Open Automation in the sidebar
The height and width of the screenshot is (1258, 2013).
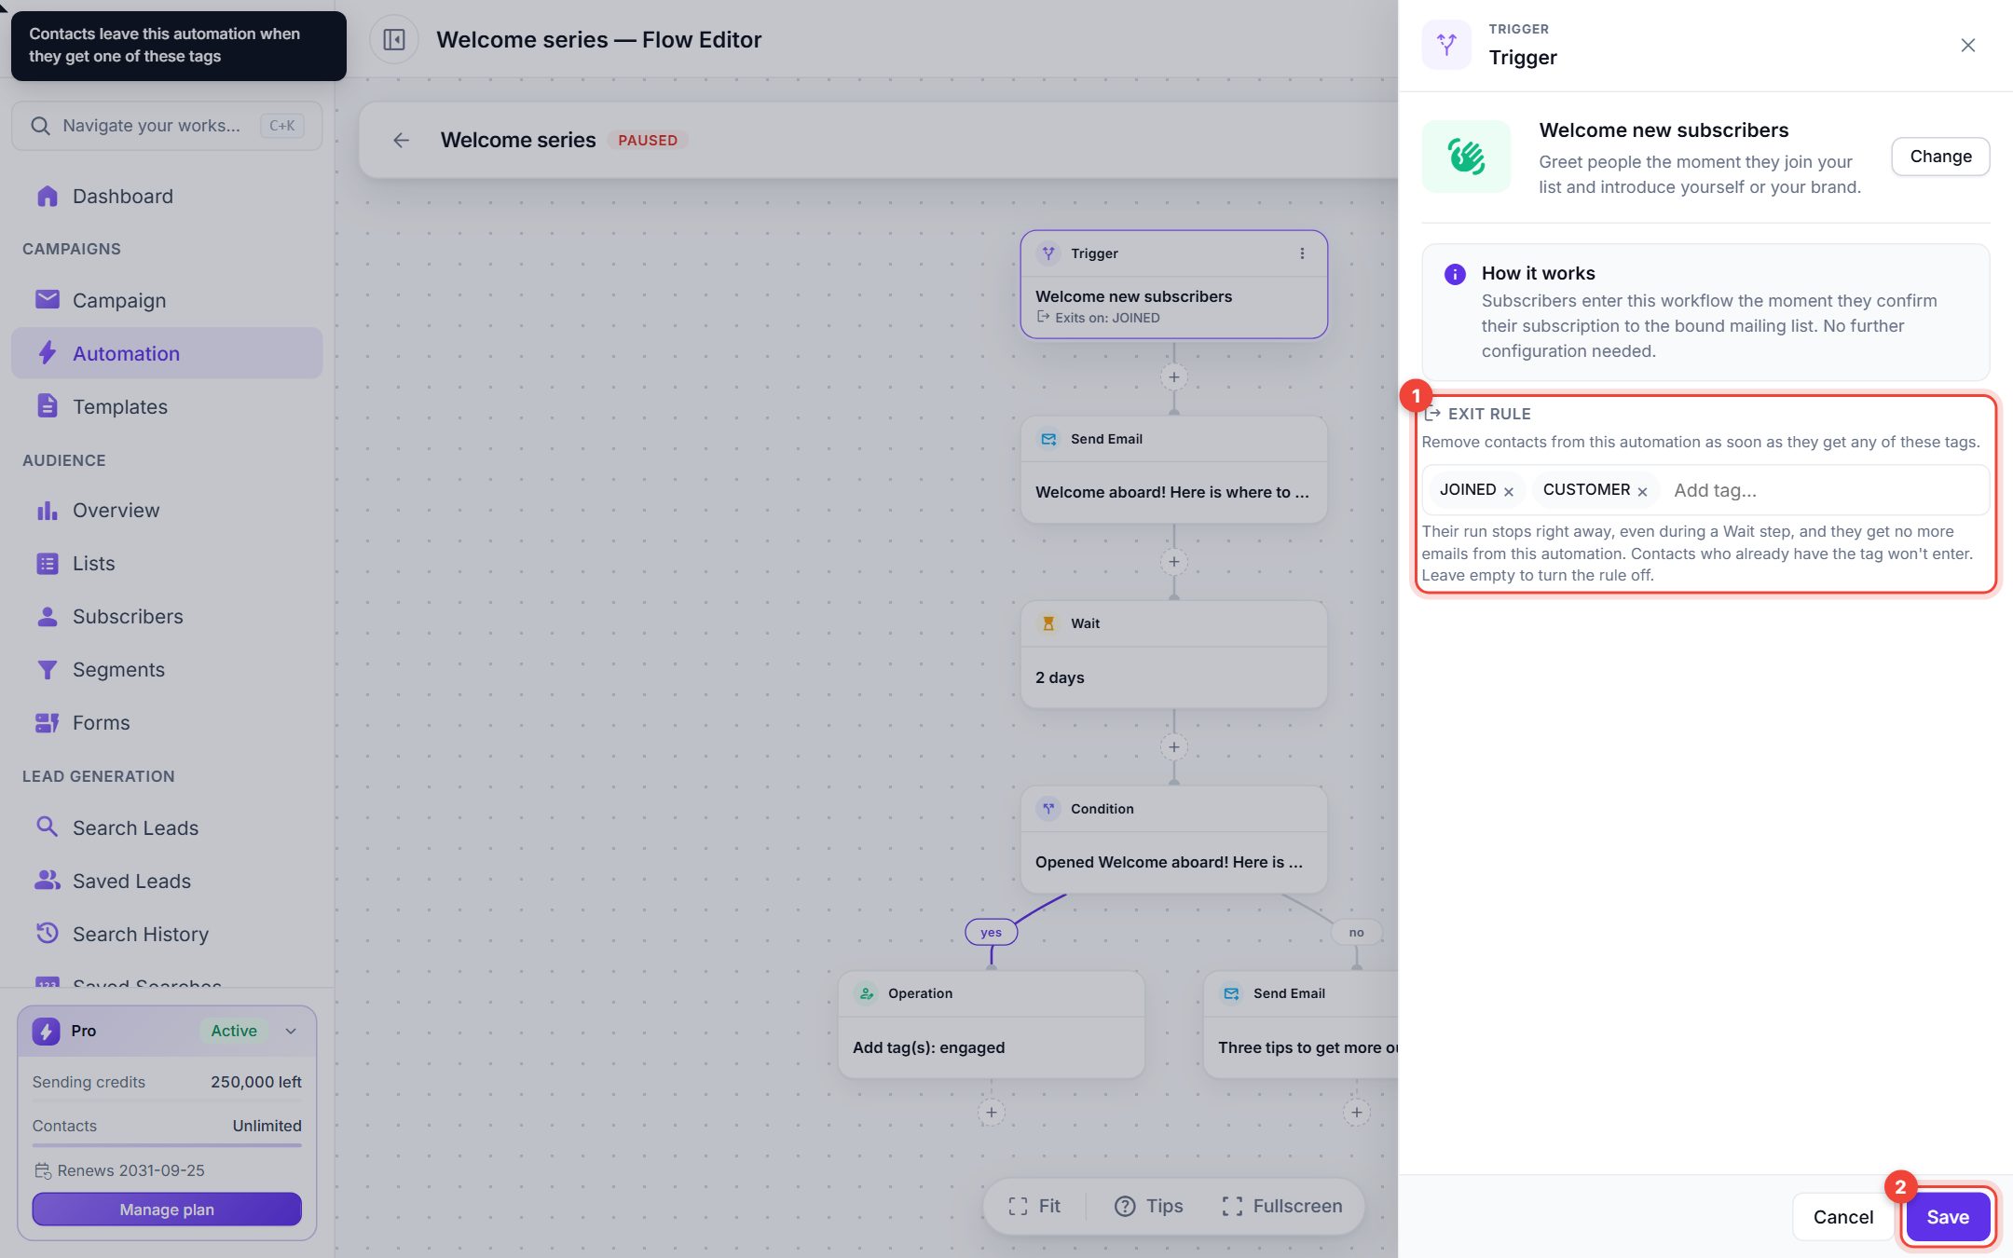point(167,353)
